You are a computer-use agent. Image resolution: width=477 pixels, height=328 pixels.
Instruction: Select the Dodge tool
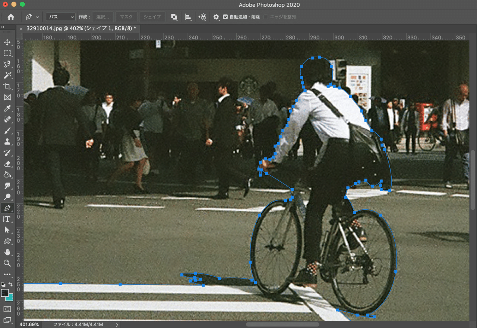pyautogui.click(x=7, y=197)
